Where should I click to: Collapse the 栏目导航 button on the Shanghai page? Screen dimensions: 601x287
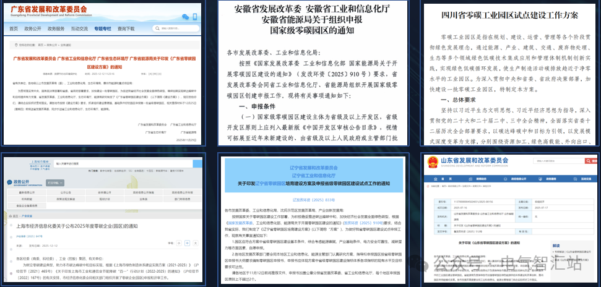click(55, 182)
